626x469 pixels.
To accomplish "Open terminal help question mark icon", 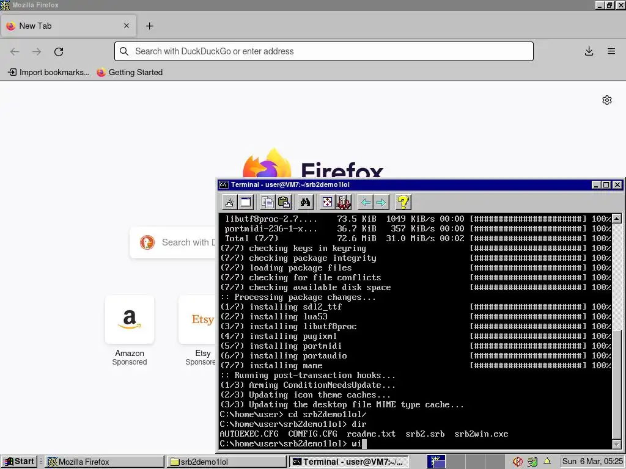I will tap(403, 202).
